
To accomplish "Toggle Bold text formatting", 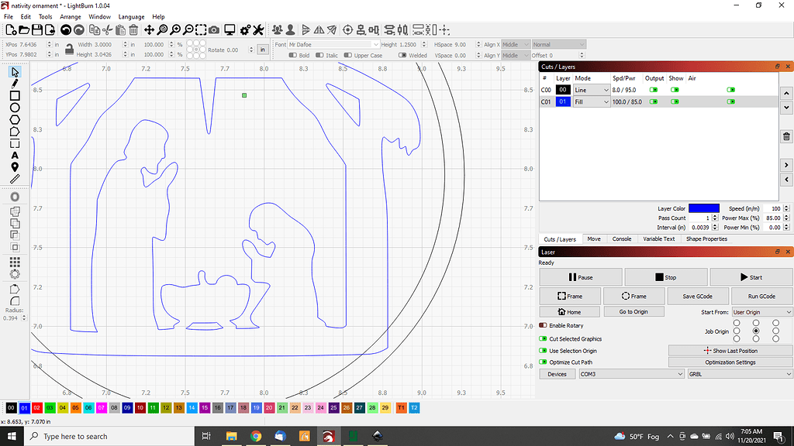I will pos(292,55).
